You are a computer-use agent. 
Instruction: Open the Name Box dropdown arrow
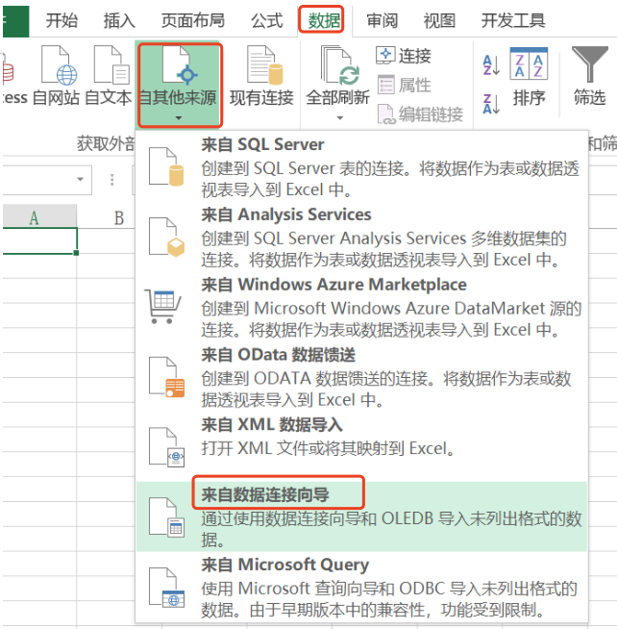tap(80, 179)
